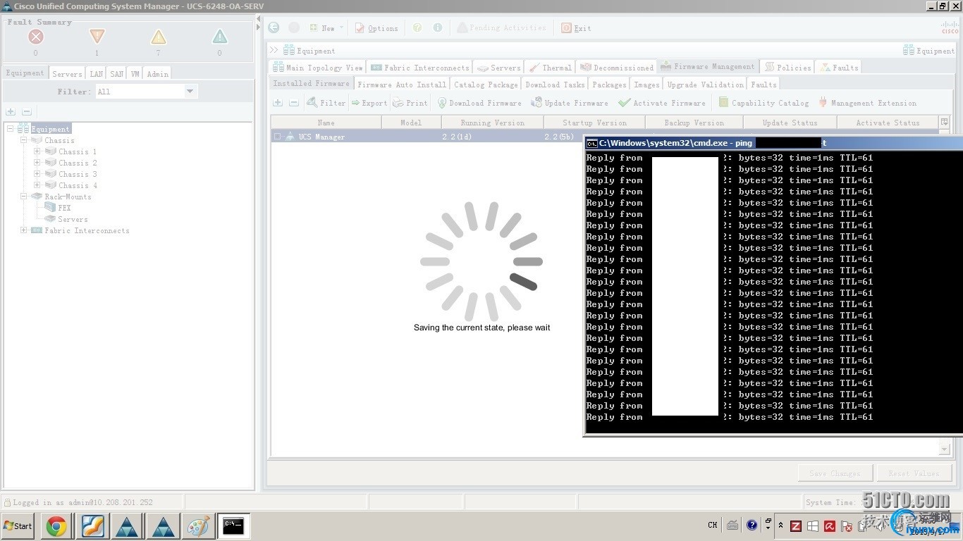This screenshot has height=541, width=963.
Task: Collapse the Chassis group node
Action: (x=24, y=140)
